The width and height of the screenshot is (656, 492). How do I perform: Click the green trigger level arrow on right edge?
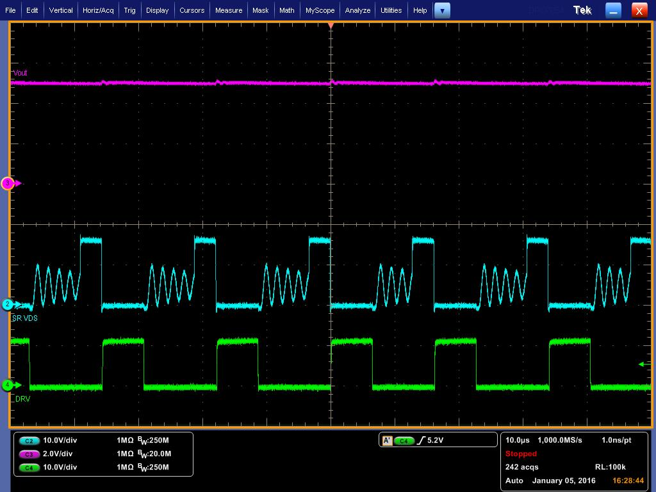click(641, 364)
